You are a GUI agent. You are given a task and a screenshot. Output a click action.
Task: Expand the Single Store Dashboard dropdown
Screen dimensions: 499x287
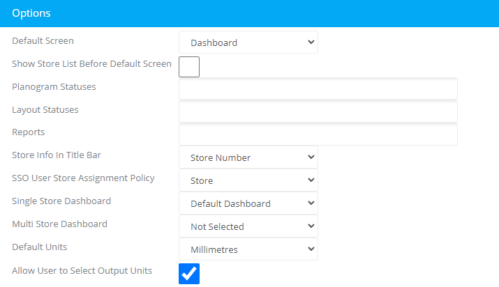(248, 203)
